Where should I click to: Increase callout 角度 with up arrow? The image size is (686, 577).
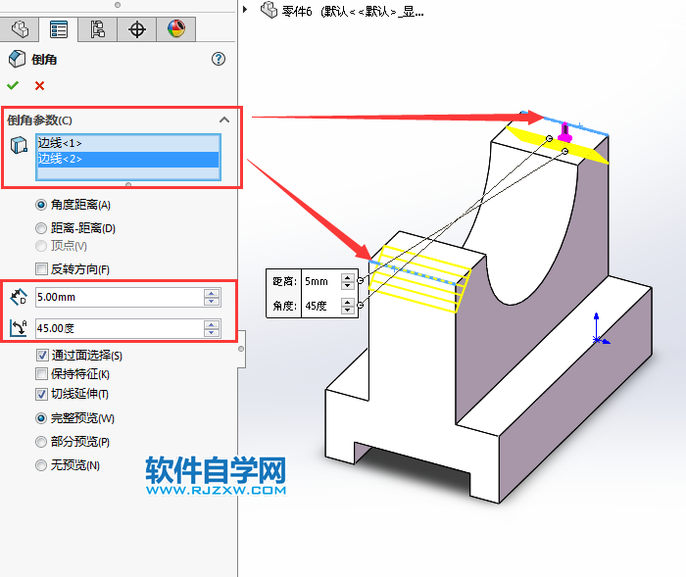(x=347, y=302)
